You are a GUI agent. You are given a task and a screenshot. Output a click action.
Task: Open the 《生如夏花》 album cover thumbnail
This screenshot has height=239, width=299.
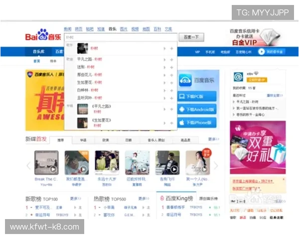(83, 123)
